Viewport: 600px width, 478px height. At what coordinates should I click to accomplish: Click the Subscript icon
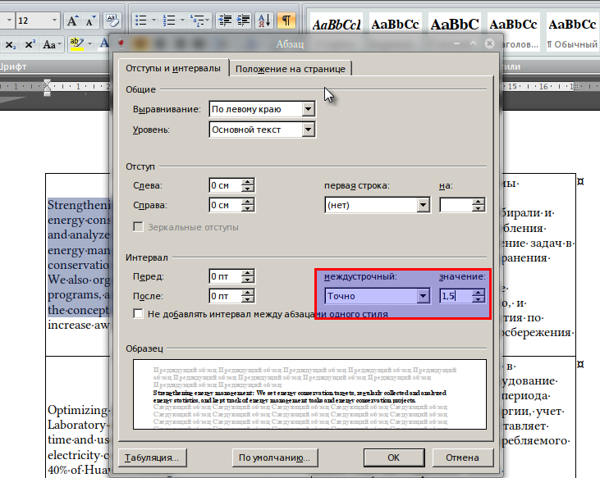11,44
